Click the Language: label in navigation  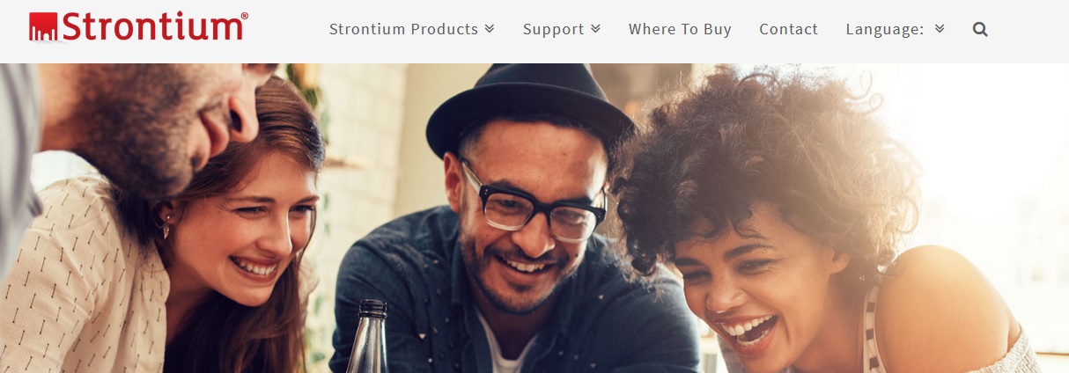pos(885,29)
